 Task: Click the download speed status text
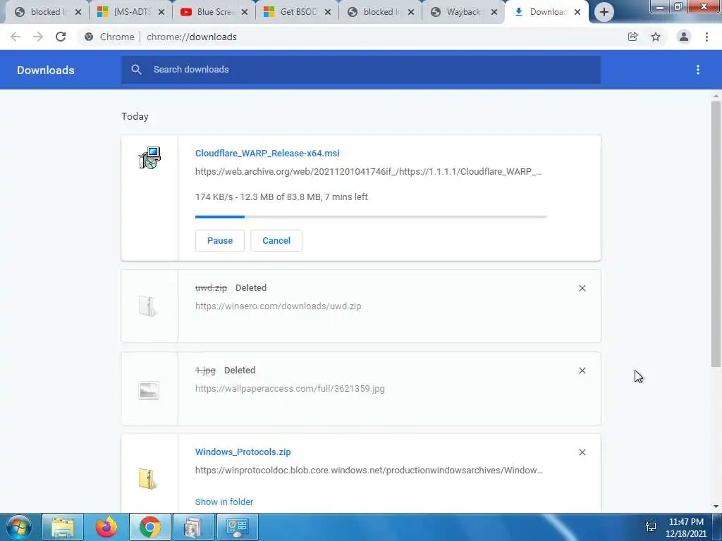click(x=281, y=197)
